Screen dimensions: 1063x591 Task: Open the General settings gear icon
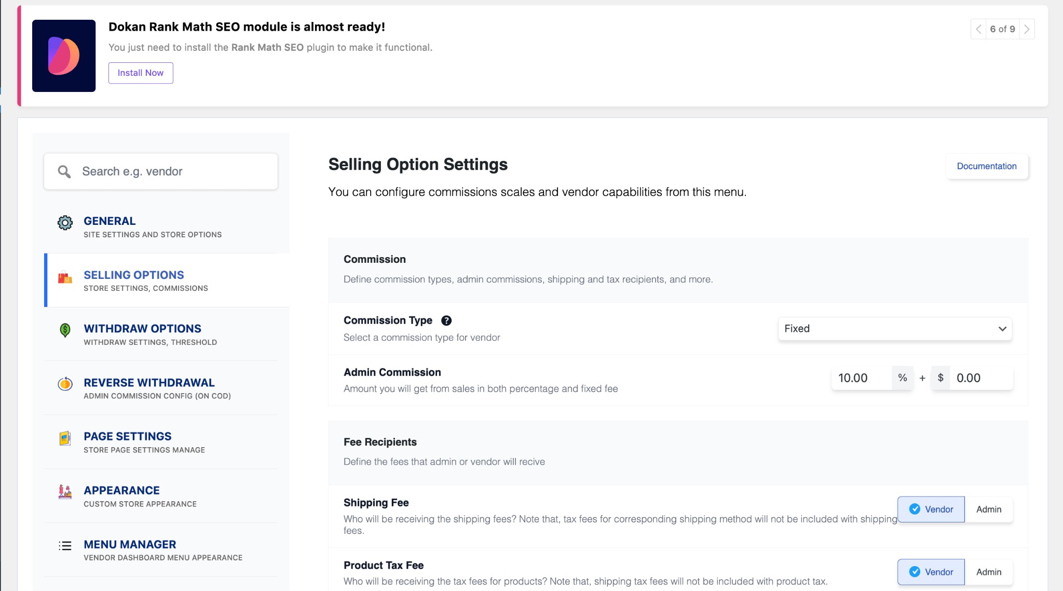(65, 221)
